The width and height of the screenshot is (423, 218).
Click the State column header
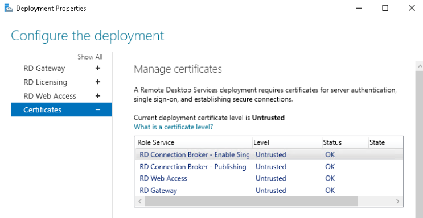(385, 142)
